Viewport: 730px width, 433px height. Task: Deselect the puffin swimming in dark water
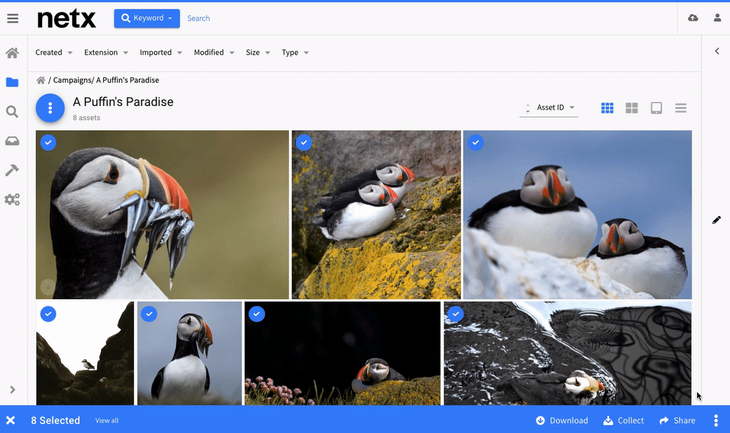(455, 314)
